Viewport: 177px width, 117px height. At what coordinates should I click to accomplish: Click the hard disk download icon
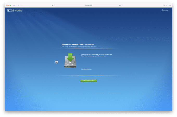[x=70, y=61]
